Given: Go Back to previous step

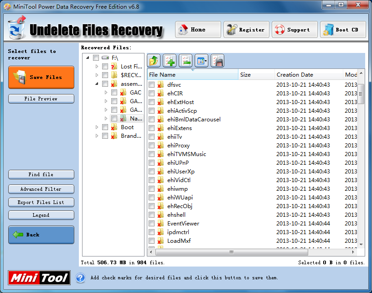Looking at the screenshot, I should point(41,235).
